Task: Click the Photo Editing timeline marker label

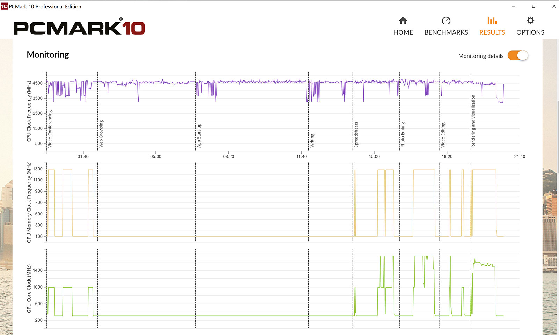Action: click(x=403, y=134)
